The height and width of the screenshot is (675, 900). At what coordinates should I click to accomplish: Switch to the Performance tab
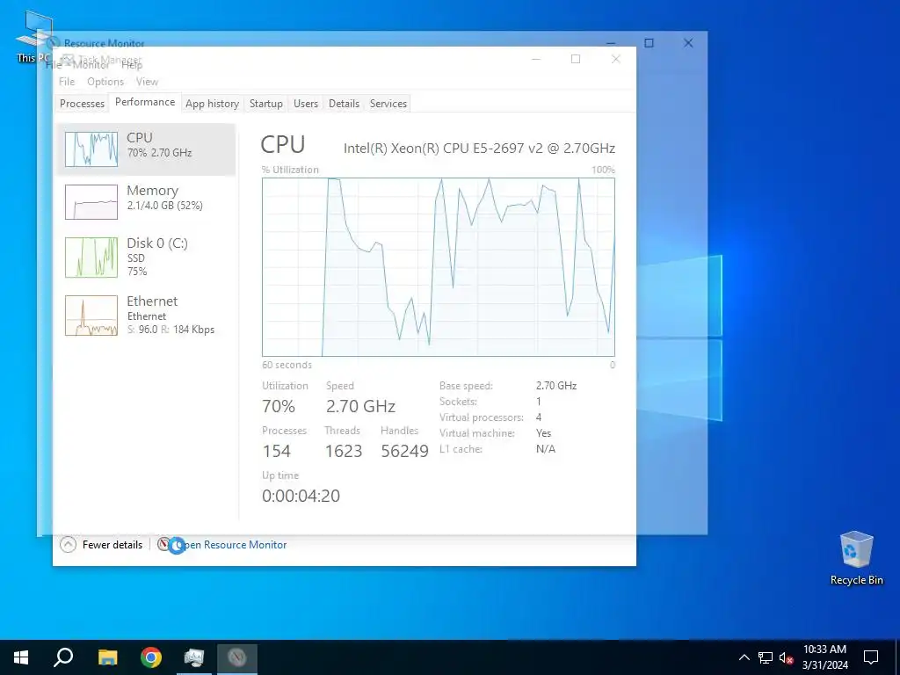145,102
